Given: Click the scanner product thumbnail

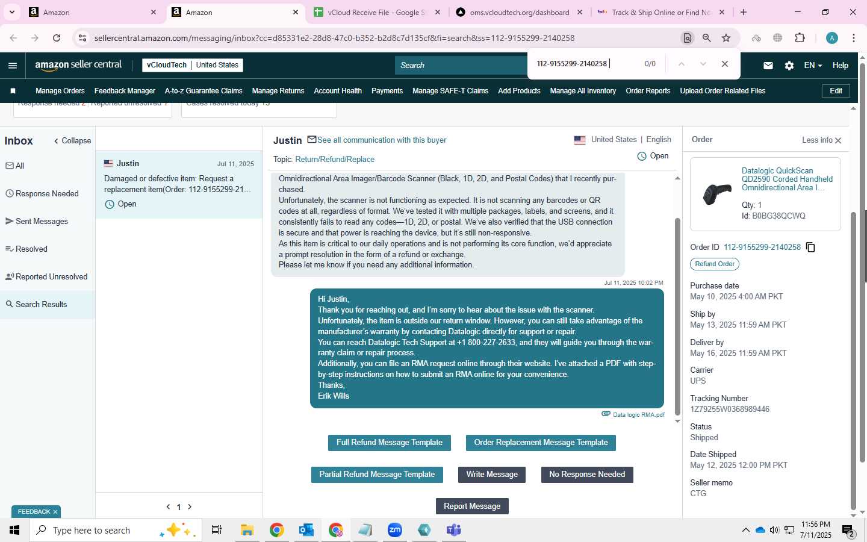Looking at the screenshot, I should click(x=717, y=194).
